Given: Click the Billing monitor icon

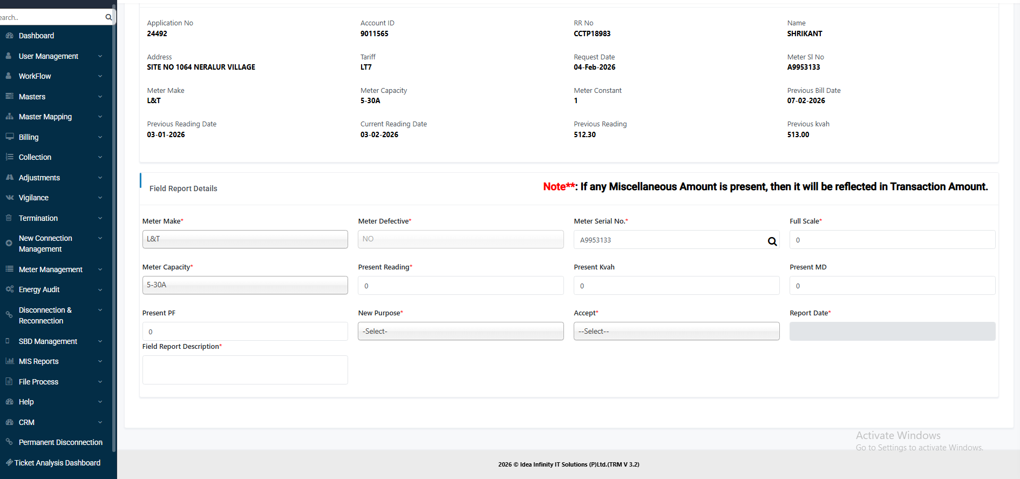Looking at the screenshot, I should (9, 137).
